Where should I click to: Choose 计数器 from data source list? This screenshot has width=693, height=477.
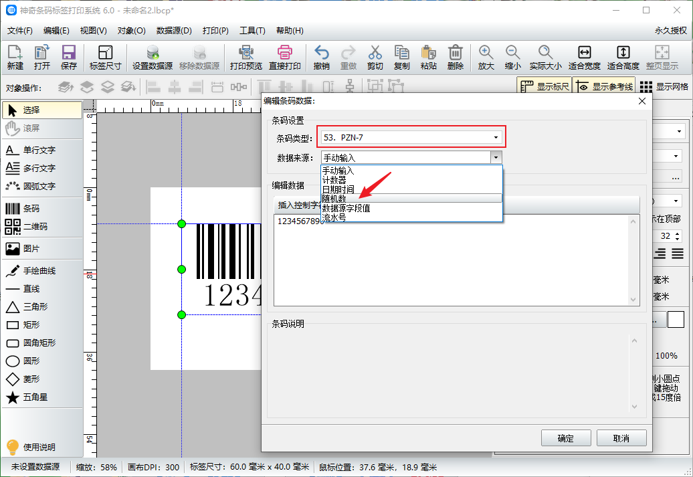pyautogui.click(x=411, y=180)
